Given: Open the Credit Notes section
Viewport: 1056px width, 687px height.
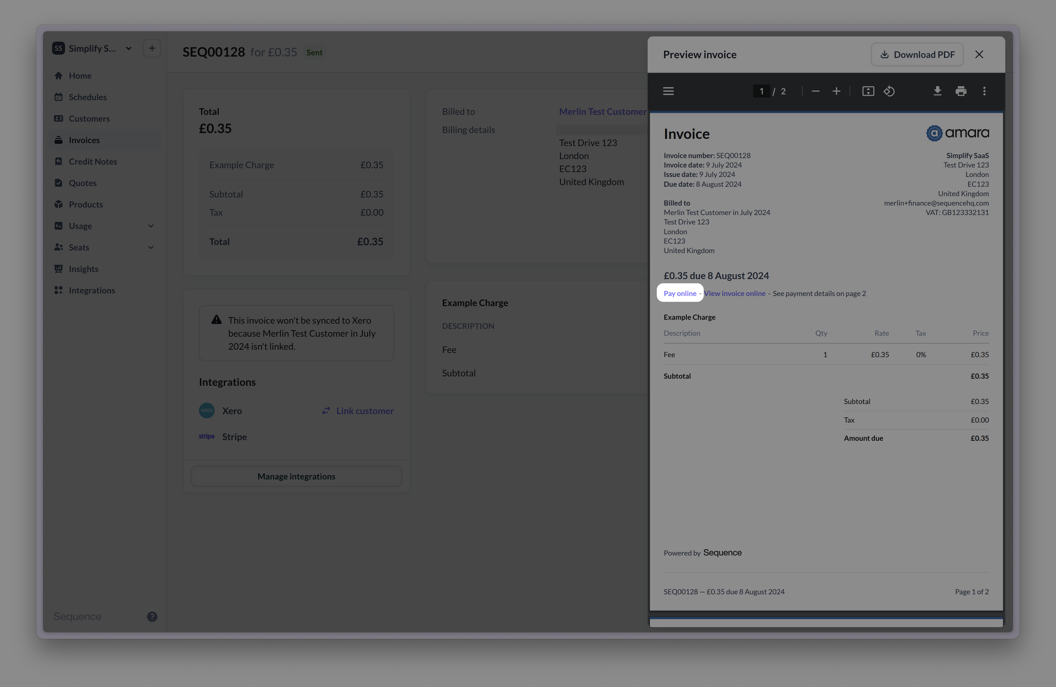Looking at the screenshot, I should tap(93, 161).
